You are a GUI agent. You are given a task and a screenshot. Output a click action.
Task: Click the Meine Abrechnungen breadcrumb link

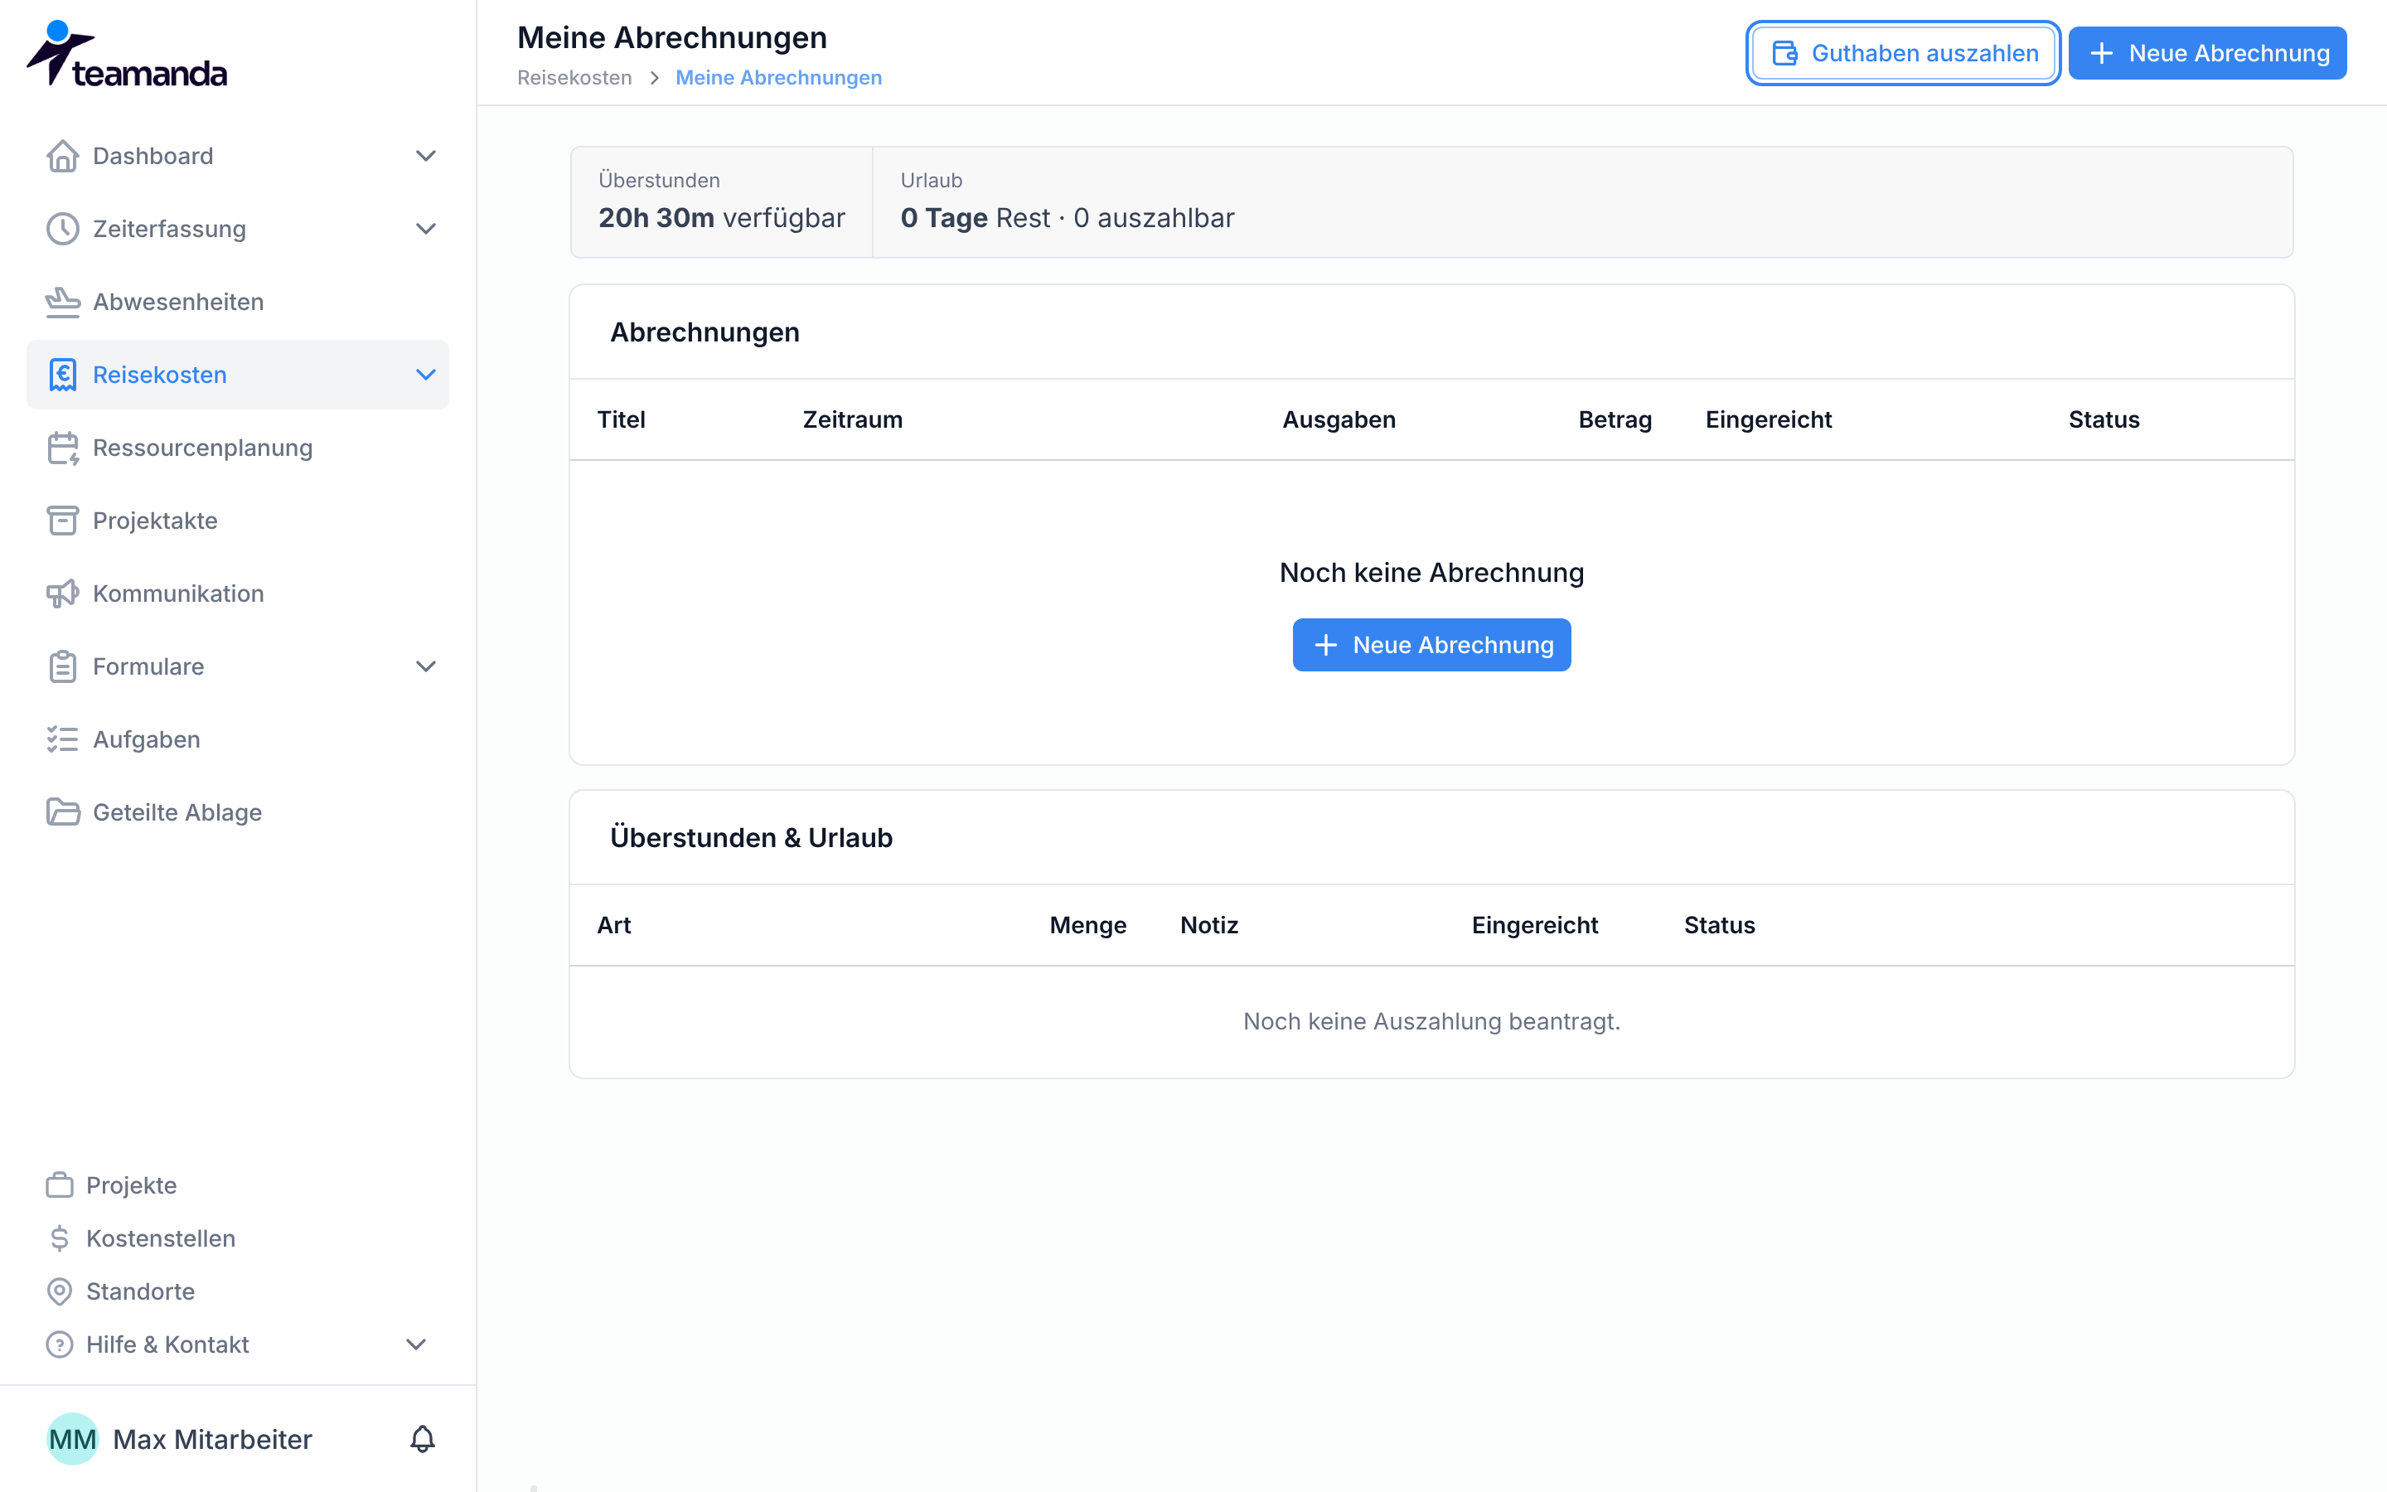tap(778, 78)
